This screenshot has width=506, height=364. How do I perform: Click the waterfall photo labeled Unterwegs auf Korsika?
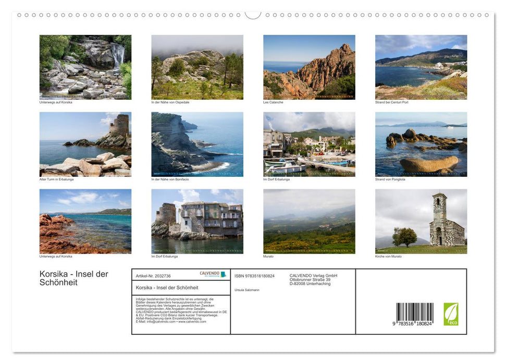coord(85,67)
